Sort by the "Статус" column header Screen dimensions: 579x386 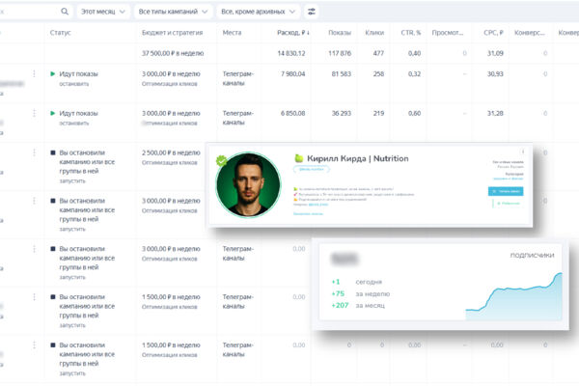coord(60,33)
